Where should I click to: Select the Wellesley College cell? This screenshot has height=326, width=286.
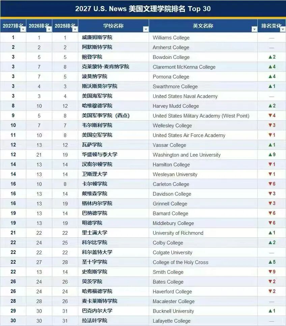[x=203, y=126]
